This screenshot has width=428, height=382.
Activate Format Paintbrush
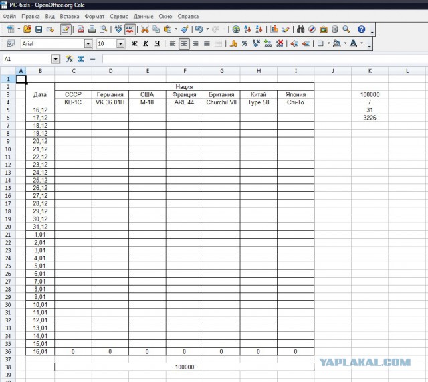click(x=185, y=29)
